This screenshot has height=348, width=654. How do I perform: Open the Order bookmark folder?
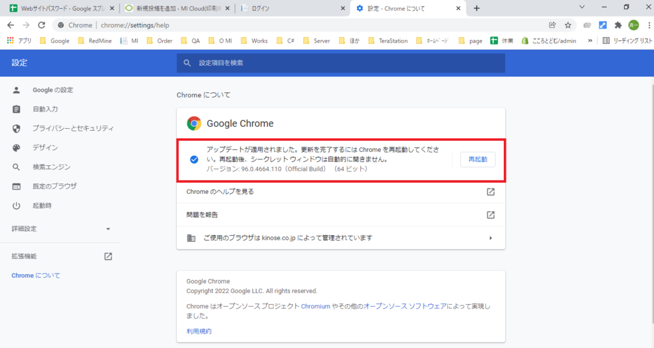[160, 40]
